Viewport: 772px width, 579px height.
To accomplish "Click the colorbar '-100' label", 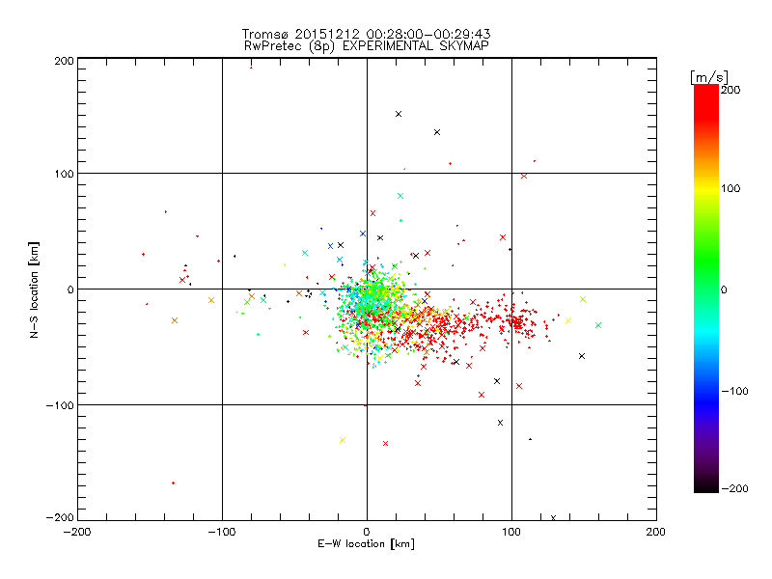I will click(x=734, y=391).
